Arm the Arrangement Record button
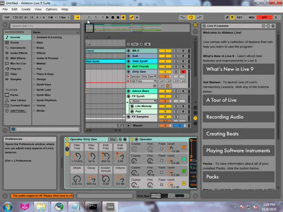This screenshot has height=212, width=283. point(118,17)
